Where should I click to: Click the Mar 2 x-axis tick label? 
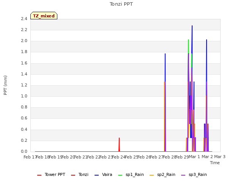pos(207,157)
